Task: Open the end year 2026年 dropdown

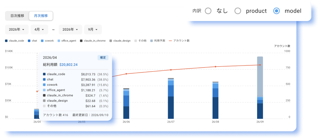Action: 70,29
